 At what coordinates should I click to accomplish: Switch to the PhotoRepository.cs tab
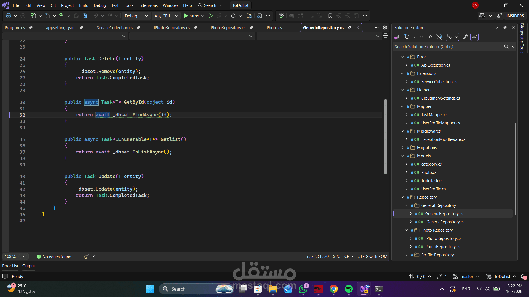[228, 28]
